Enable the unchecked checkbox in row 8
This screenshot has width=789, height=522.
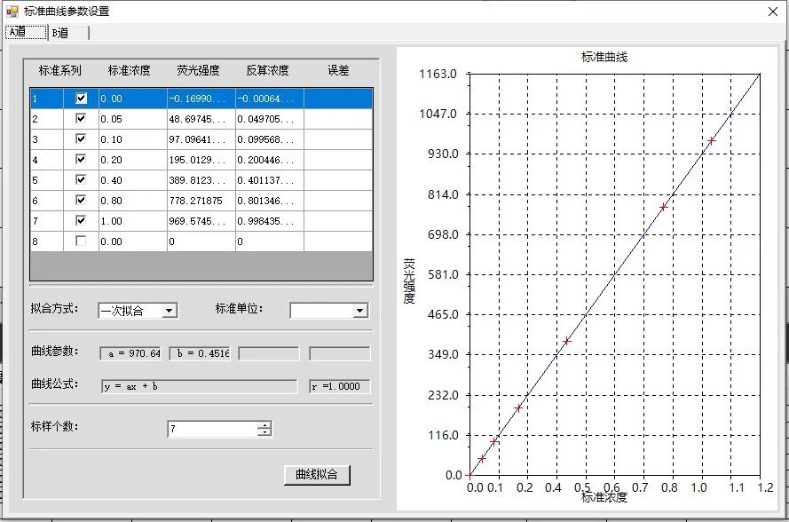(81, 241)
